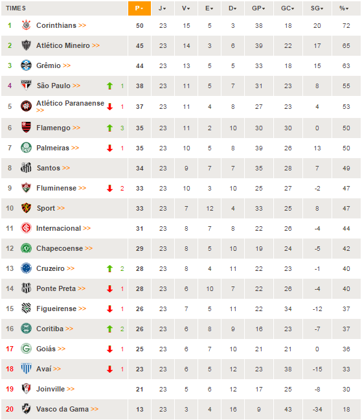Click the Sport club crest
Viewport: 362px width, 420px height.
pos(26,208)
